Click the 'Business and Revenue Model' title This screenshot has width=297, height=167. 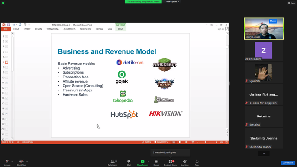[107, 51]
